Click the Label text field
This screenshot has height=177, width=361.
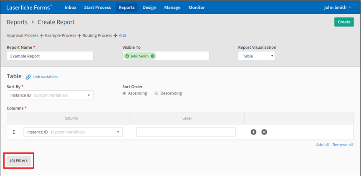coord(186,132)
